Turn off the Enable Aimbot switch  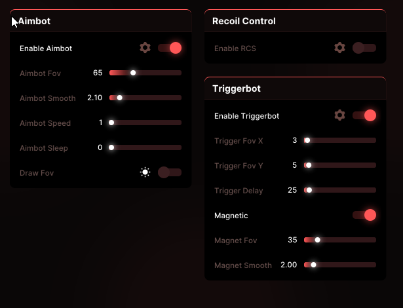[170, 48]
